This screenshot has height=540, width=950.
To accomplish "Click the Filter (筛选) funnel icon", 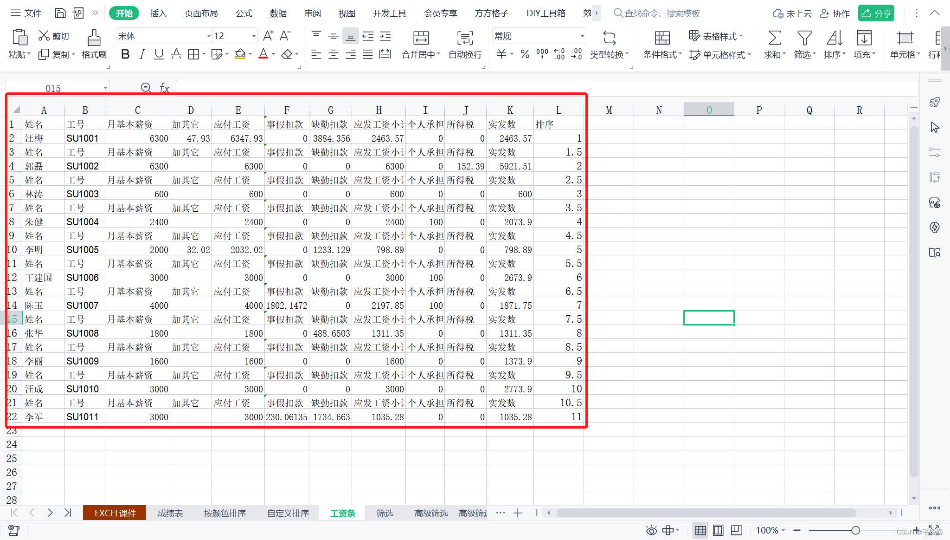I will (804, 38).
